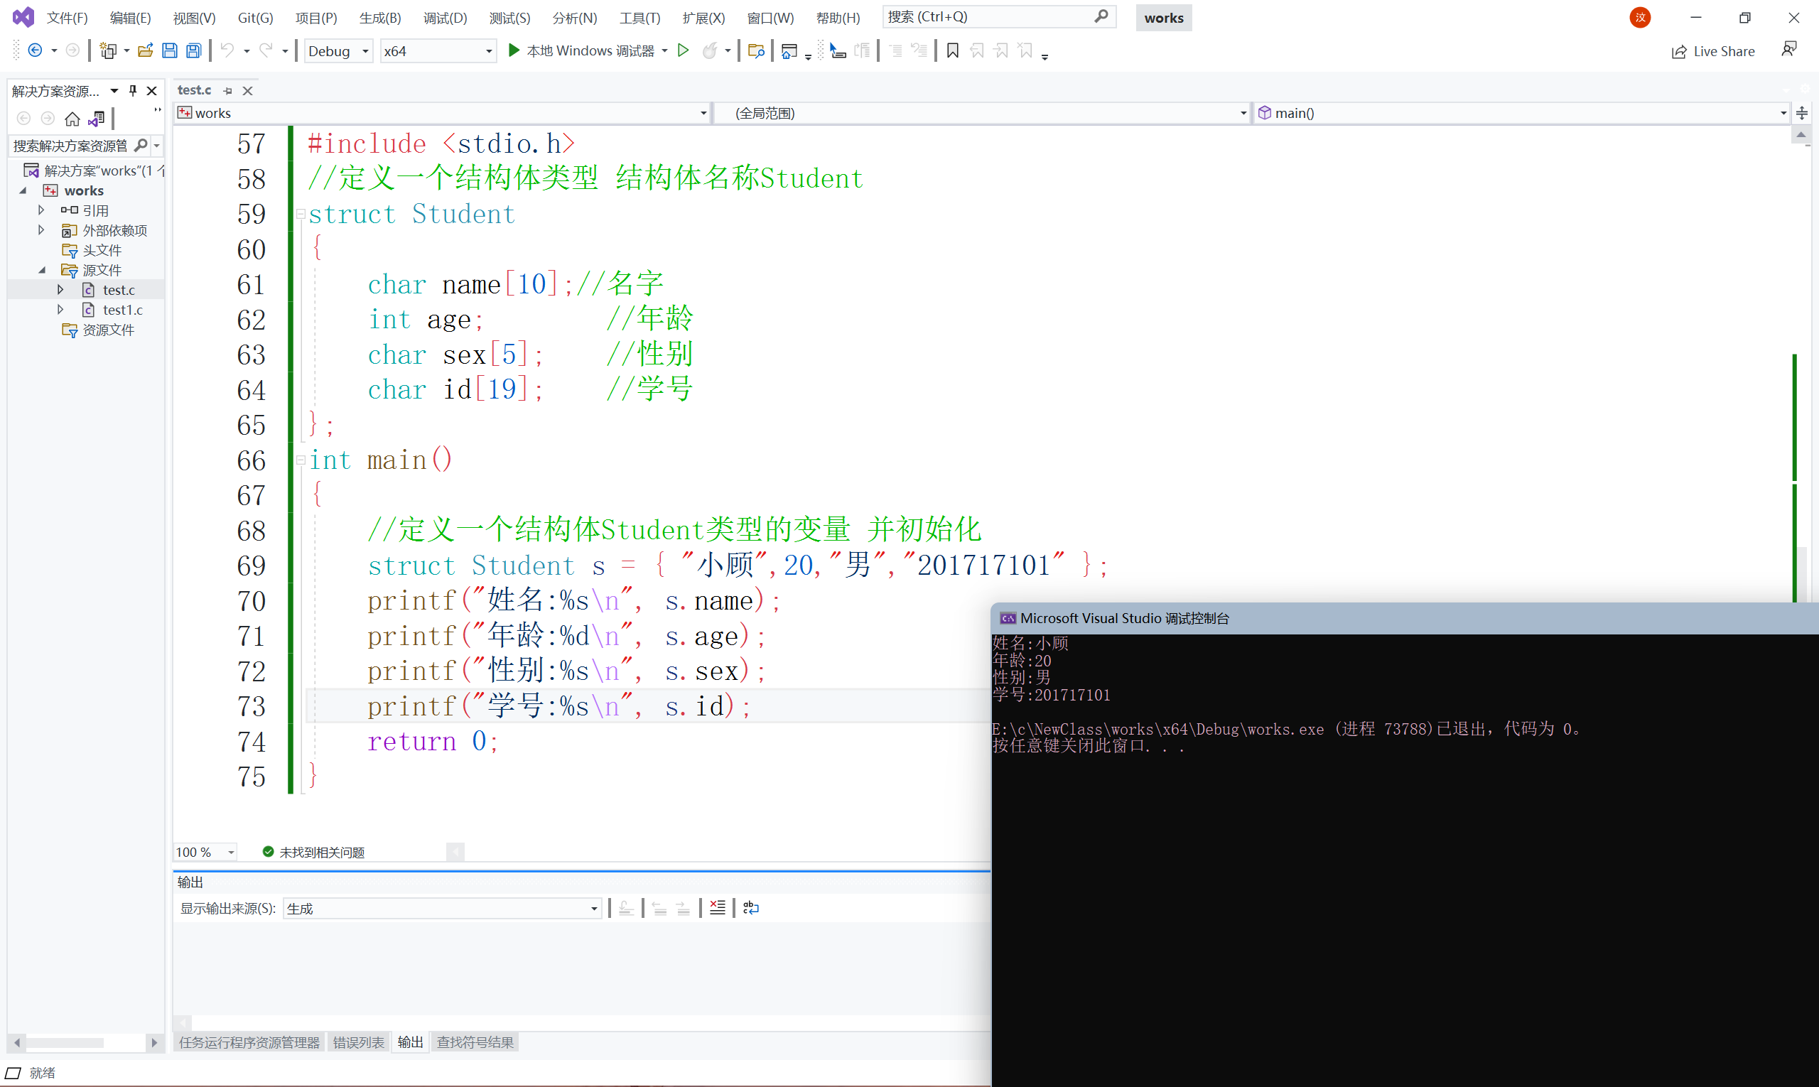Toggle pin on Solution Explorer panel
The height and width of the screenshot is (1087, 1819).
tap(133, 90)
